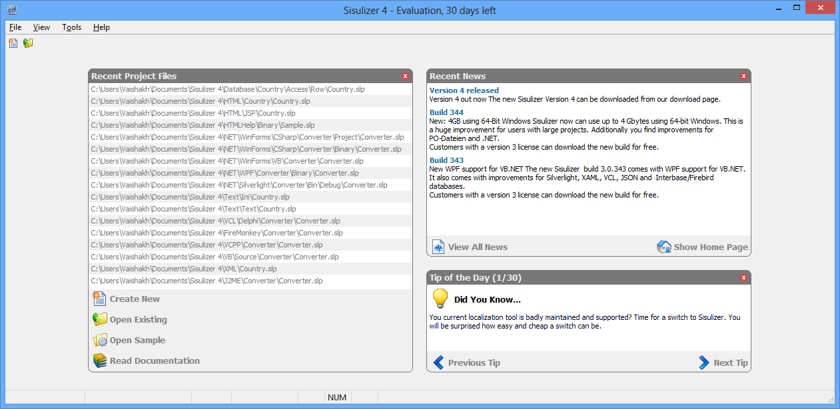The height and width of the screenshot is (409, 840).
Task: Click the Recent Project Files panel header
Action: (x=250, y=76)
